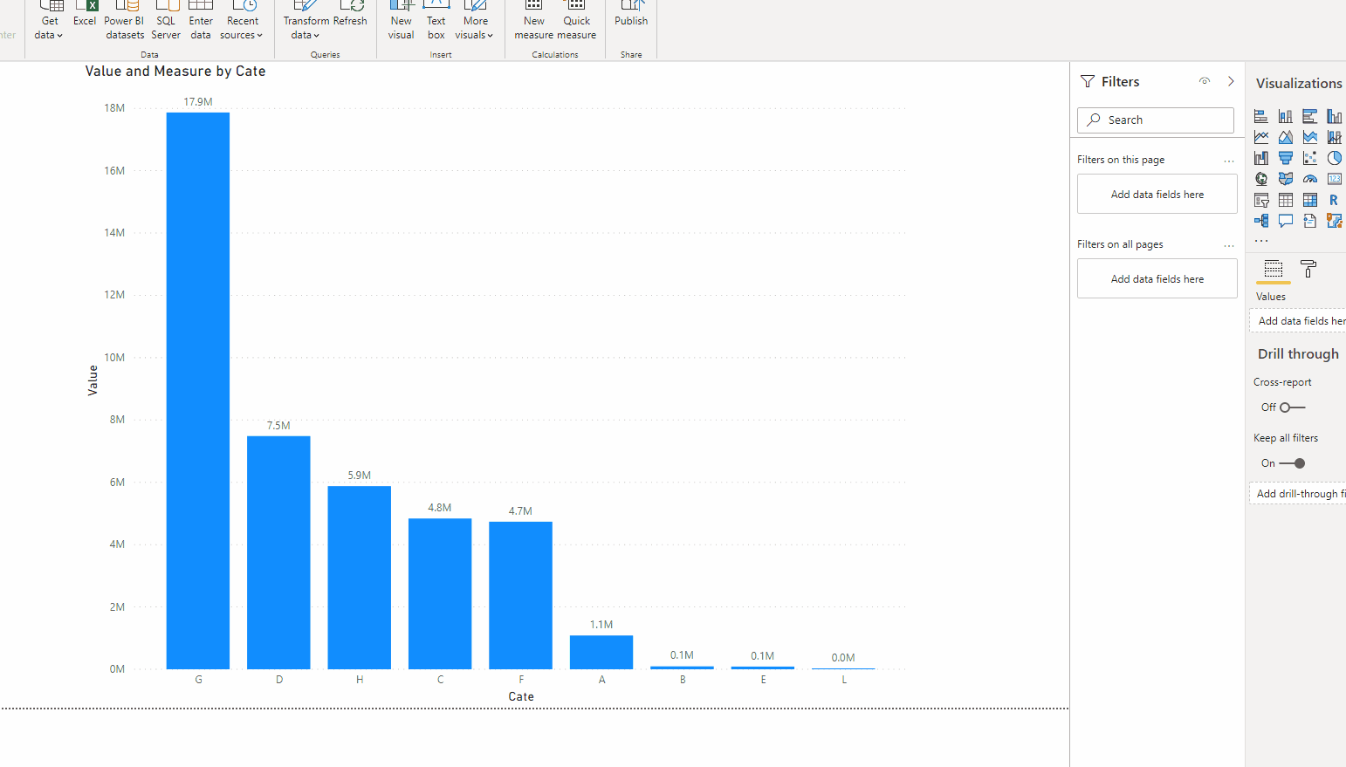The image size is (1346, 767).
Task: Pick the matrix visual
Action: point(1310,200)
